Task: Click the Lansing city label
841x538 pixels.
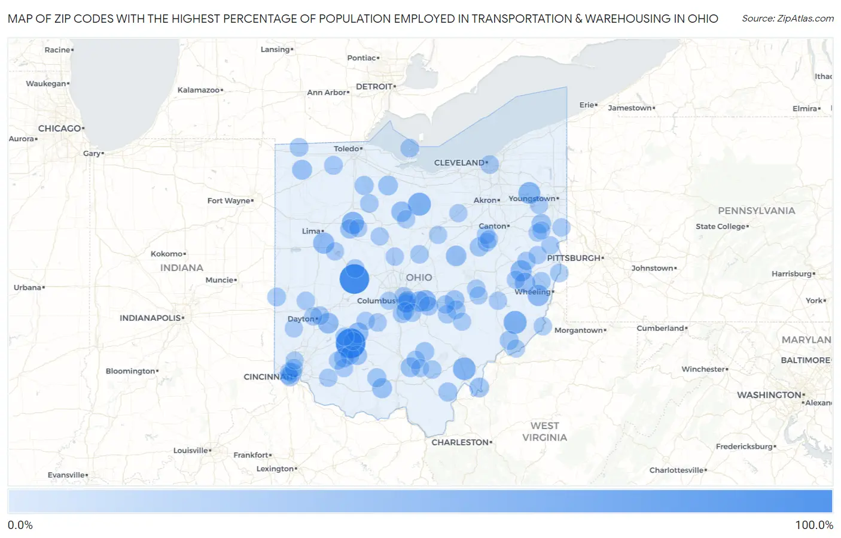Action: pyautogui.click(x=275, y=50)
